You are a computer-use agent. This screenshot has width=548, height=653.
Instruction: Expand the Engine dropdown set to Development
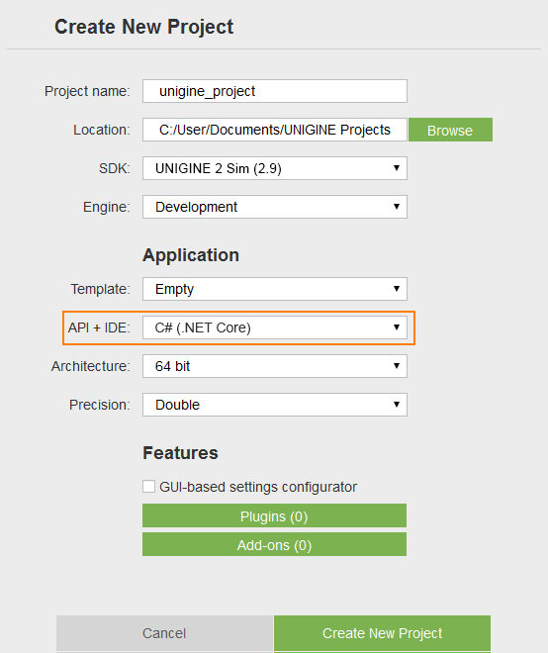274,207
